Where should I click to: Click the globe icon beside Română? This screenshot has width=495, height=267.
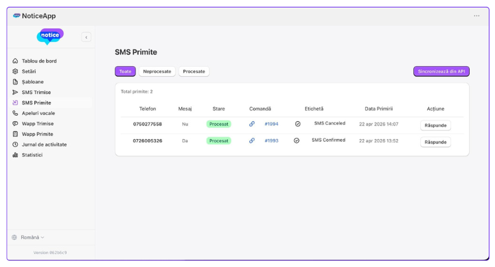[14, 237]
